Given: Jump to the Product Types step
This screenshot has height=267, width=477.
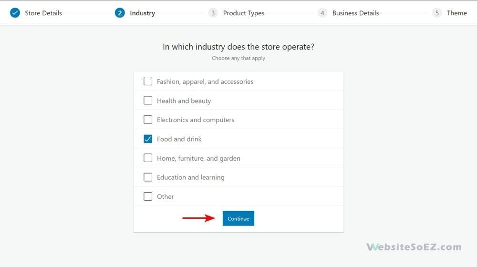Looking at the screenshot, I should [x=244, y=13].
